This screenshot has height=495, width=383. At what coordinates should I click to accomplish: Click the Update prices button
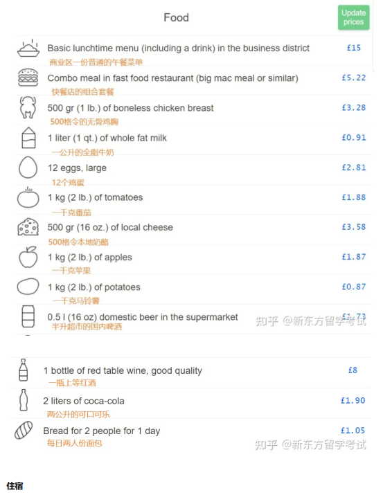tap(353, 17)
